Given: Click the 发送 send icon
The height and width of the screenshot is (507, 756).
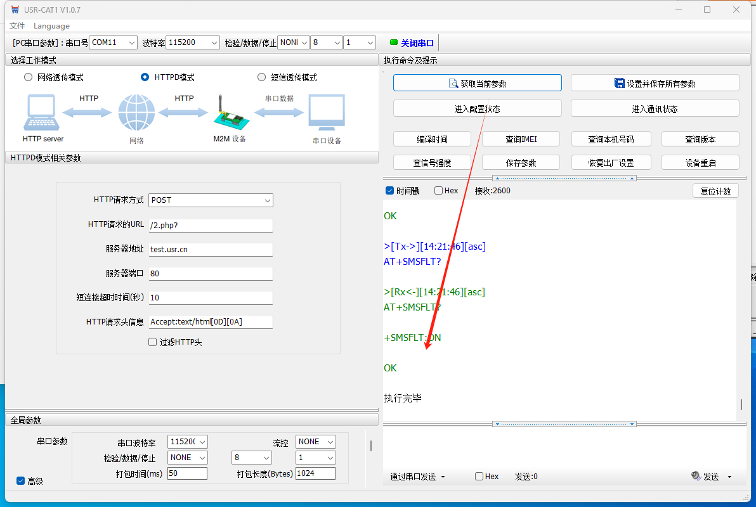Looking at the screenshot, I should (x=696, y=476).
